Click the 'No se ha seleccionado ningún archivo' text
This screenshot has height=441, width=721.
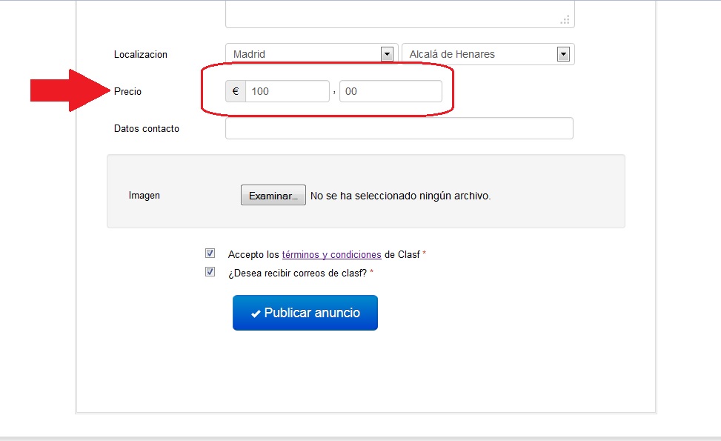click(400, 196)
